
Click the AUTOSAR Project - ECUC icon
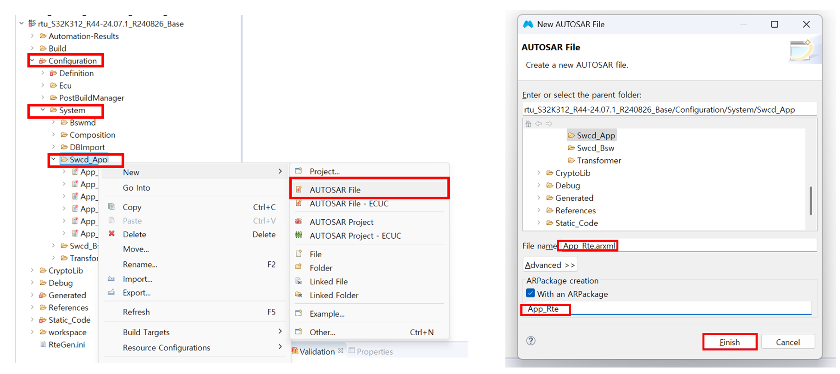pyautogui.click(x=299, y=235)
